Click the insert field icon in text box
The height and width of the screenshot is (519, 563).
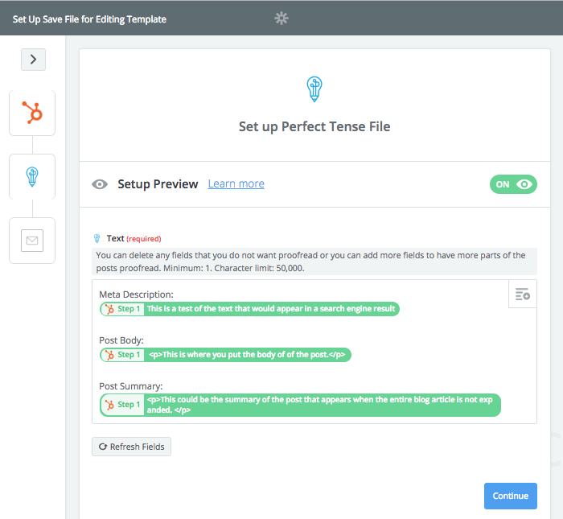[x=523, y=295]
